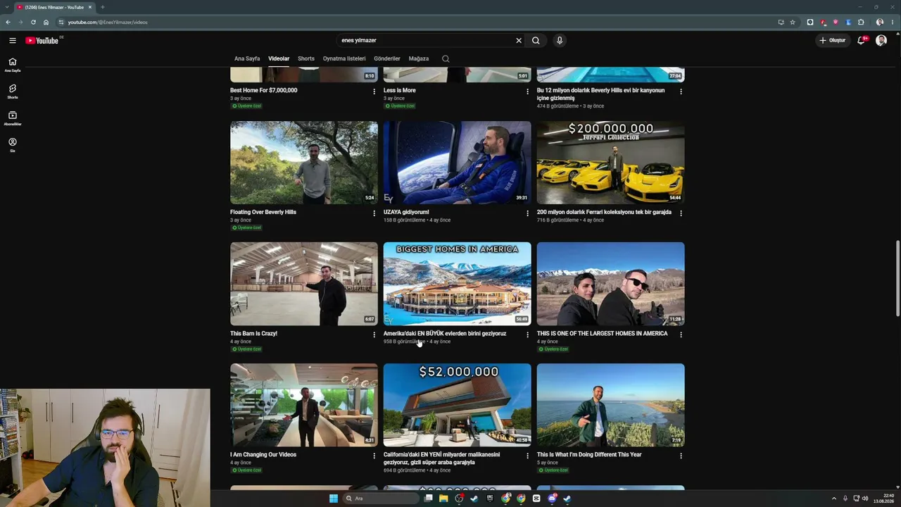The width and height of the screenshot is (901, 507).
Task: Open "California'daki EN YENİ milyarder malikanesini" title
Action: click(x=442, y=458)
